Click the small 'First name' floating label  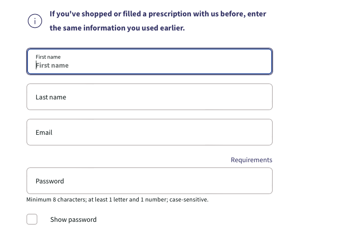coord(48,57)
